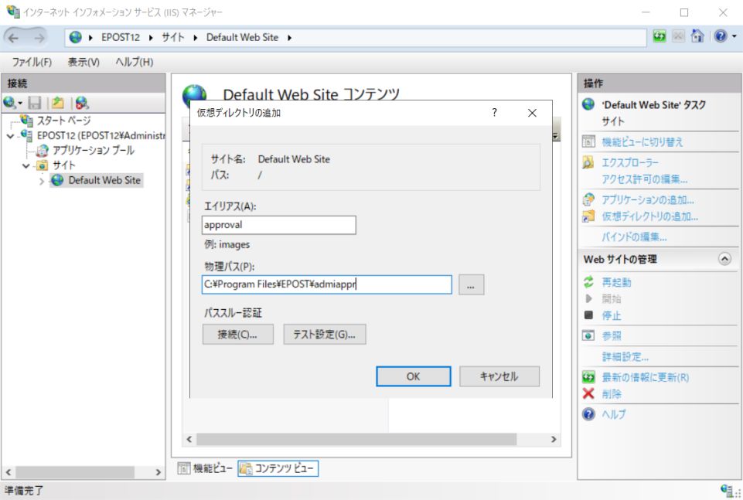Image resolution: width=743 pixels, height=500 pixels.
Task: Click the add application icon in actions
Action: point(588,199)
